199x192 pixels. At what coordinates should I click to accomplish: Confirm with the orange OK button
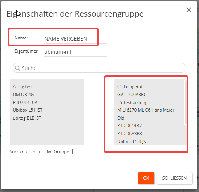click(146, 178)
